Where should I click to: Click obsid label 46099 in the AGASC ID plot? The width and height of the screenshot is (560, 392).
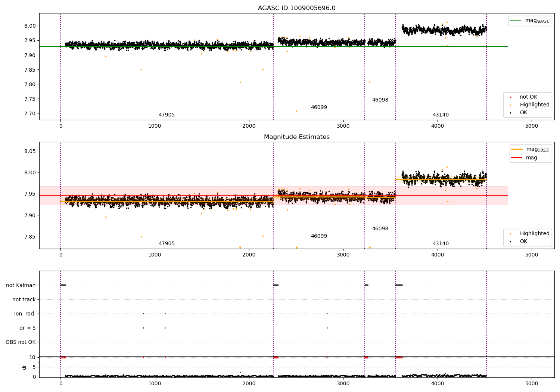319,108
